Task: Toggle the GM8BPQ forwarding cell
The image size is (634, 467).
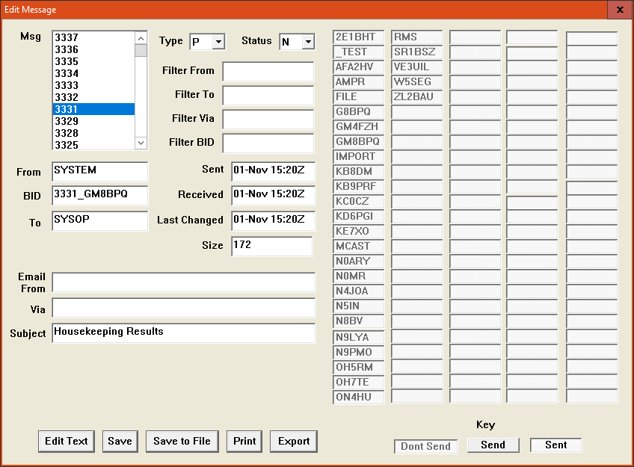Action: pos(359,142)
